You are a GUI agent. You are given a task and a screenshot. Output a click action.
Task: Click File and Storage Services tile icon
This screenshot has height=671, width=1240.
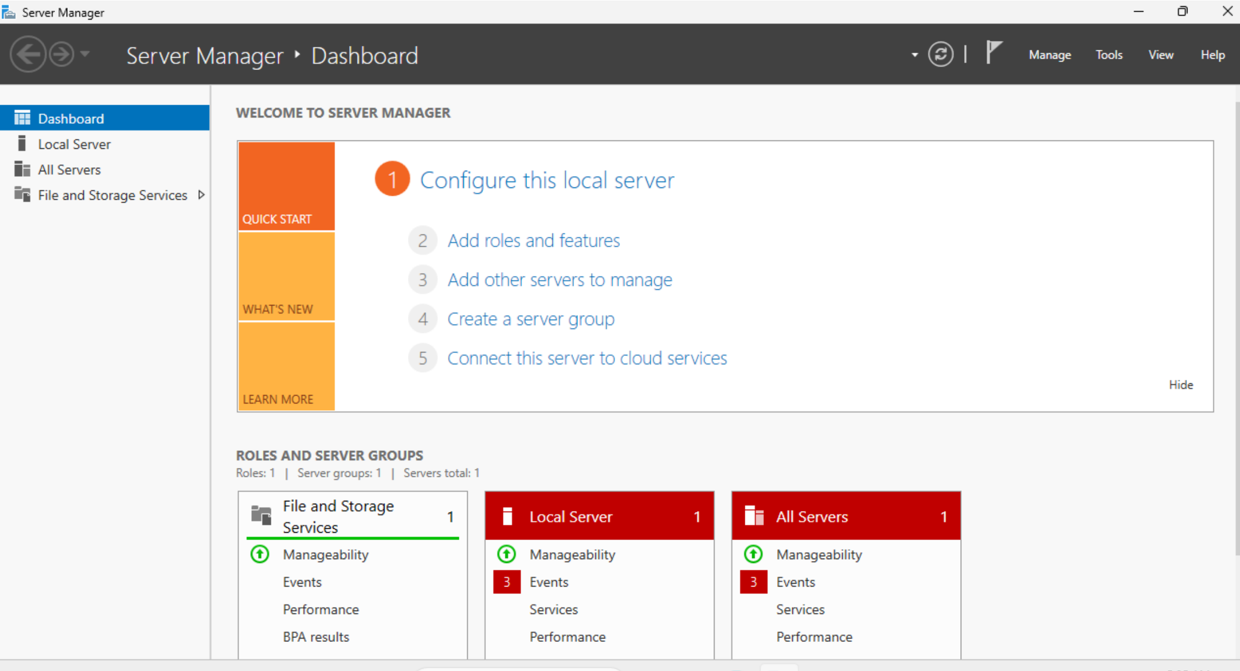(261, 515)
